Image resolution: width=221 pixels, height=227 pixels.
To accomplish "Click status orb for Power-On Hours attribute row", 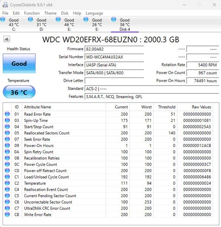I will coord(7,145).
